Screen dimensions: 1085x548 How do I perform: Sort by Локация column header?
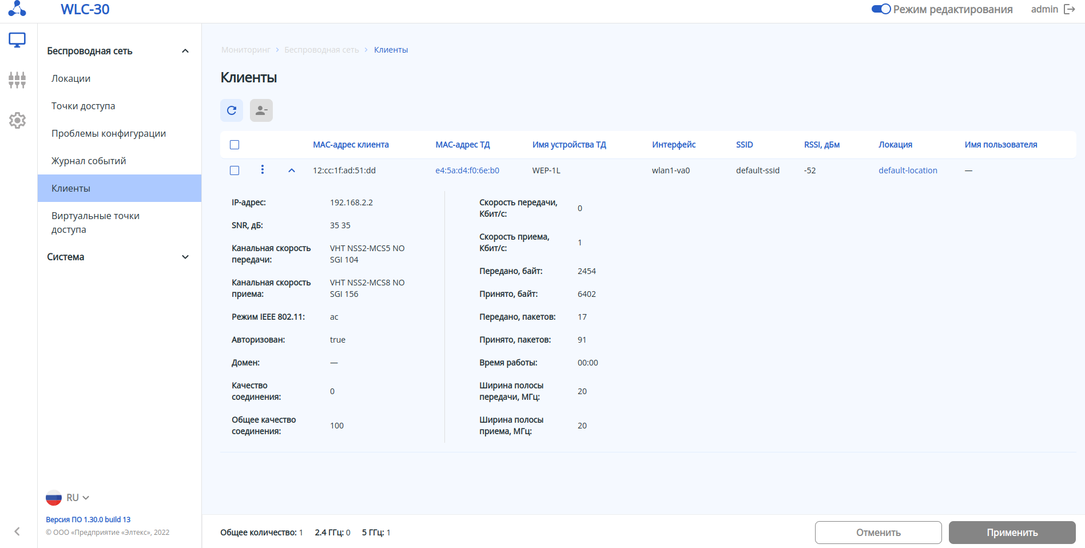coord(896,145)
